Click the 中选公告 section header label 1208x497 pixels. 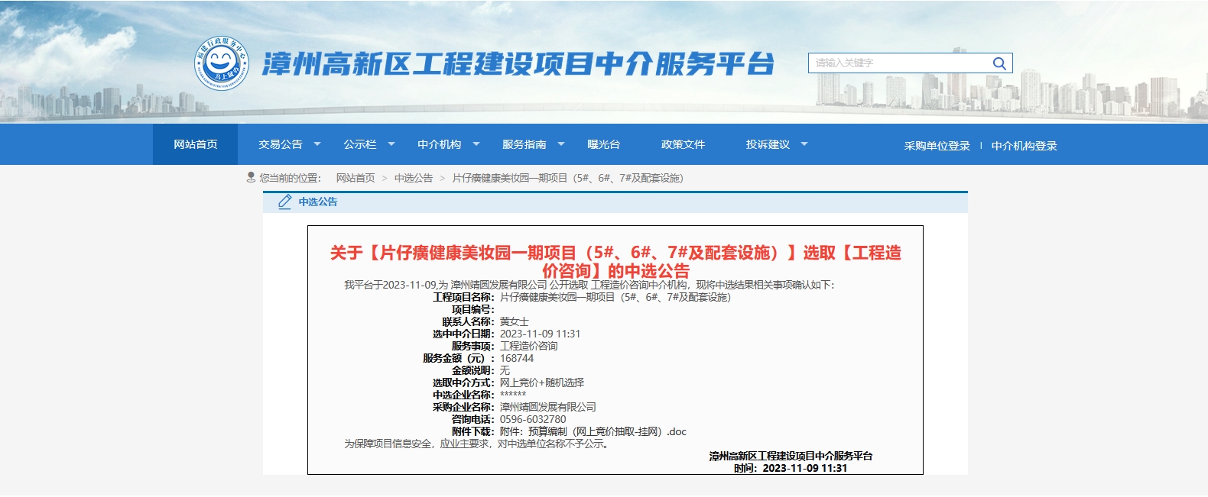tap(318, 202)
